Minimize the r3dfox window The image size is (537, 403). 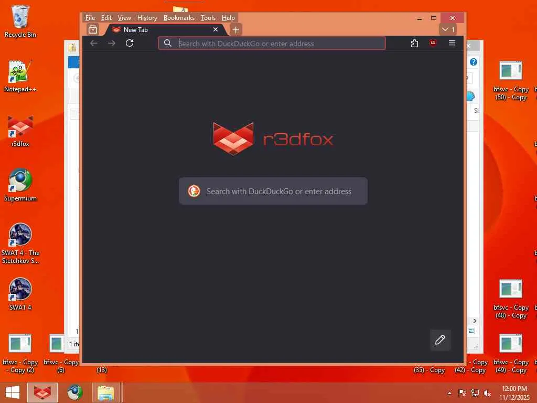coord(419,18)
